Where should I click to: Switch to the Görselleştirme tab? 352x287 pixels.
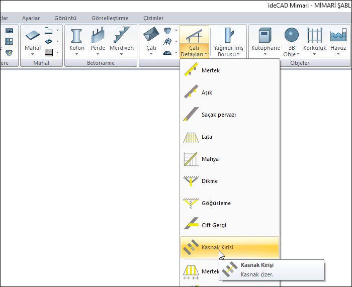pyautogui.click(x=110, y=18)
